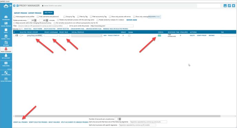Open the Settings sidebar icon
The width and height of the screenshot is (237, 128).
[x=6, y=43]
